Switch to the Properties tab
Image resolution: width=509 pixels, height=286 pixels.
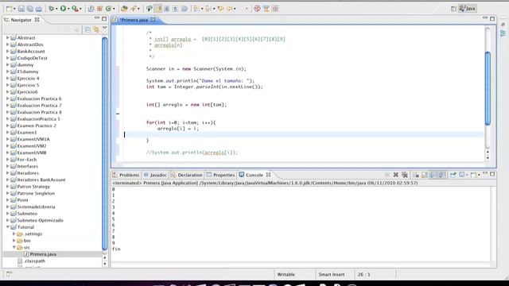coord(220,175)
